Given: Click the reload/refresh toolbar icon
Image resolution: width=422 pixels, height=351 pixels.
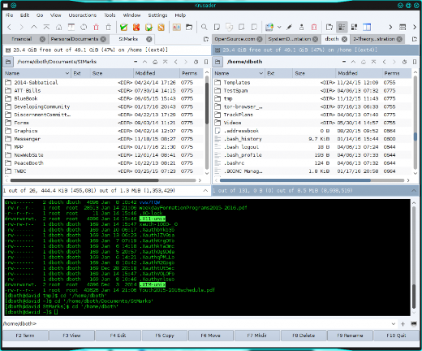Looking at the screenshot, I should 84,27.
